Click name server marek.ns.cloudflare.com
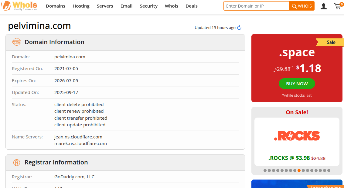This screenshot has width=344, height=188. tap(80, 144)
